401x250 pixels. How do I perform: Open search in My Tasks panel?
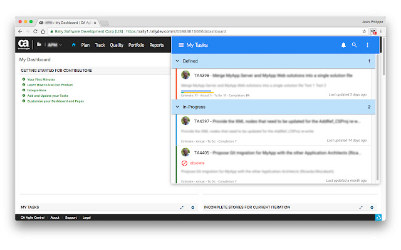click(354, 45)
